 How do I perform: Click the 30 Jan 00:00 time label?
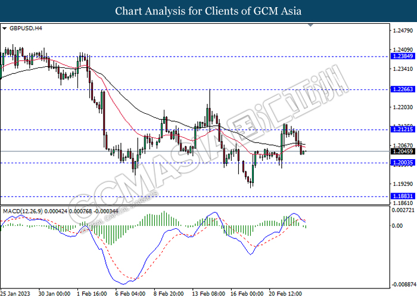[54, 293]
